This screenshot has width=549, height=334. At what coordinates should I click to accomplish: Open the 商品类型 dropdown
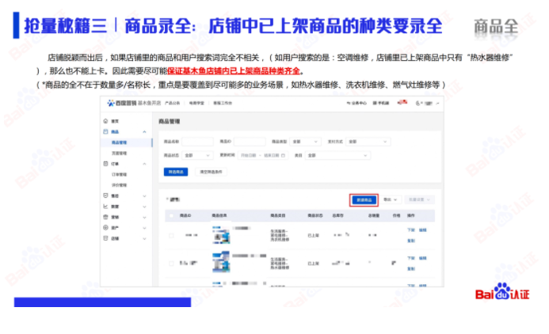pos(305,142)
